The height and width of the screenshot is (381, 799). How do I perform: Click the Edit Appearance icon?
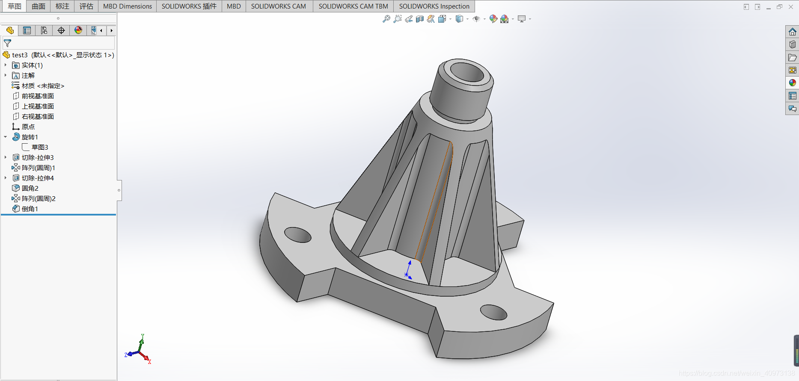click(493, 19)
